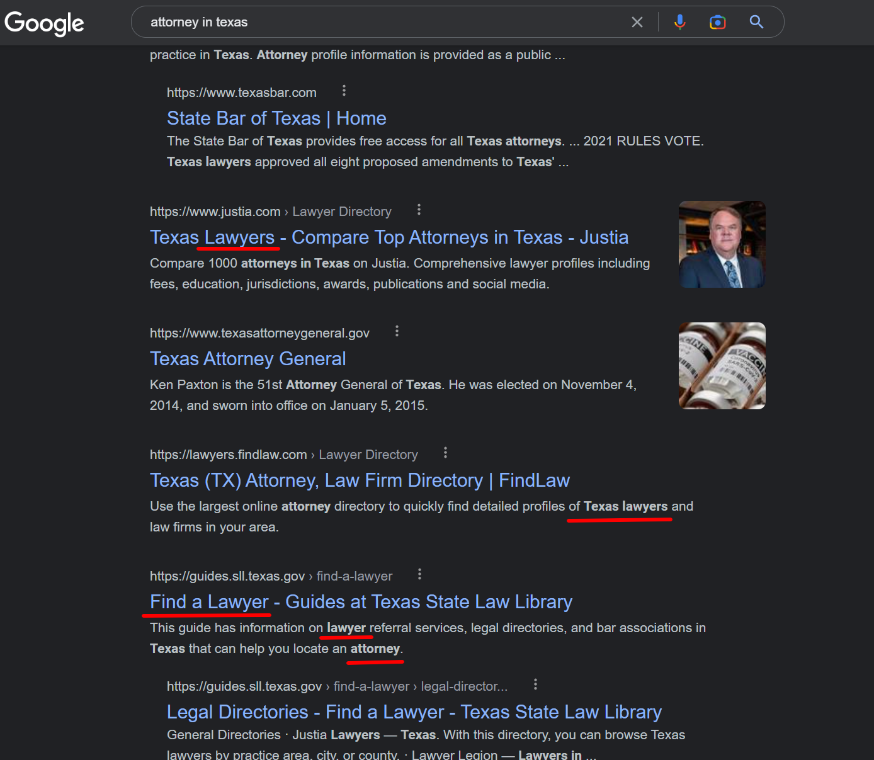Clear the search query with the X
Image resolution: width=874 pixels, height=760 pixels.
pos(637,22)
